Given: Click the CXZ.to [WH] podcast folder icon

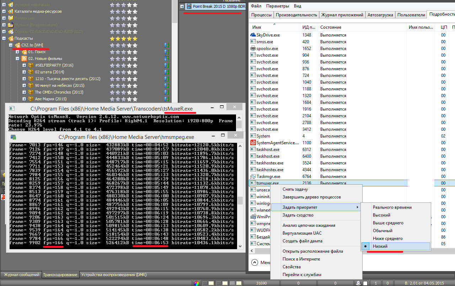Looking at the screenshot, I should (x=17, y=45).
